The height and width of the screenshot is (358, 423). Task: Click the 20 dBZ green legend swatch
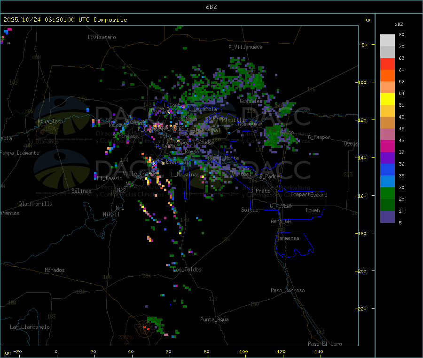[387, 205]
